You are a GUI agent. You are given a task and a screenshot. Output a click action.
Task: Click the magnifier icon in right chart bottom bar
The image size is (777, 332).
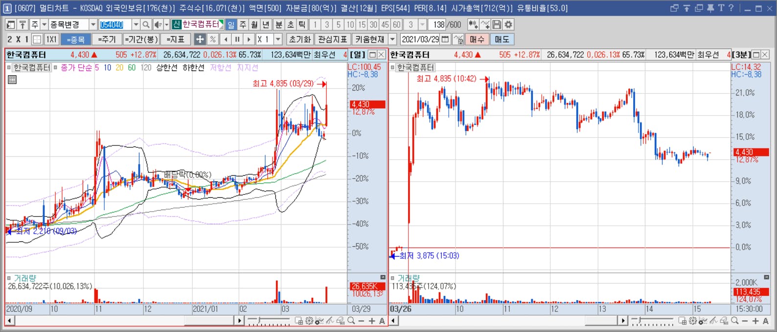pyautogui.click(x=734, y=321)
